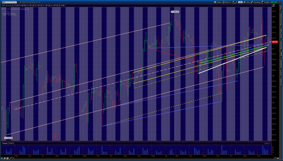Open the think A.I. button
Viewport: 283px width, 161px height.
(227, 2)
